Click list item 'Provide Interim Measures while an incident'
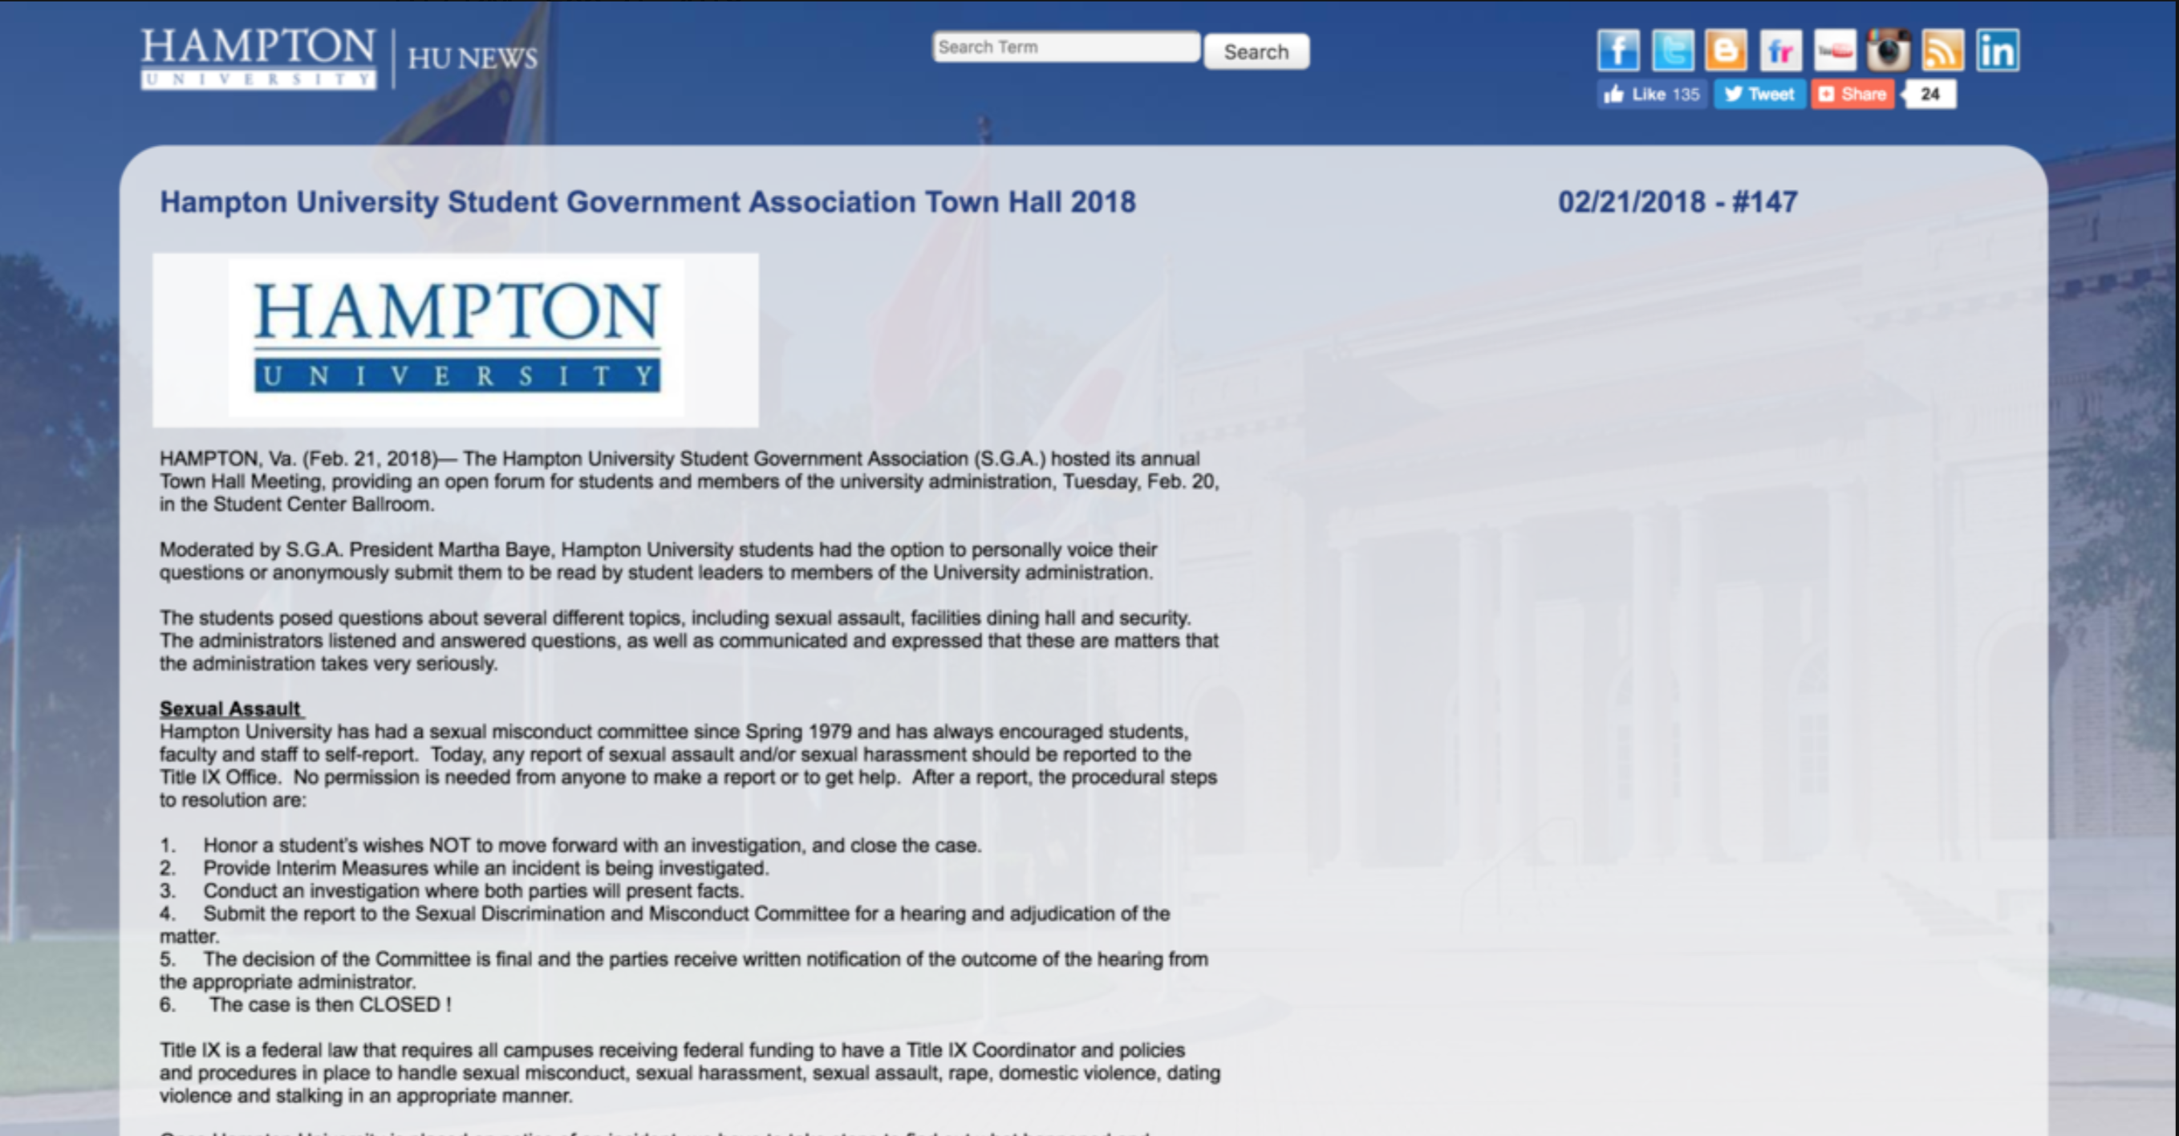This screenshot has width=2179, height=1136. (485, 868)
